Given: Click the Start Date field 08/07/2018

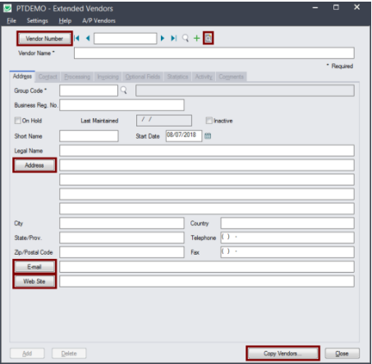Looking at the screenshot, I should [x=184, y=136].
